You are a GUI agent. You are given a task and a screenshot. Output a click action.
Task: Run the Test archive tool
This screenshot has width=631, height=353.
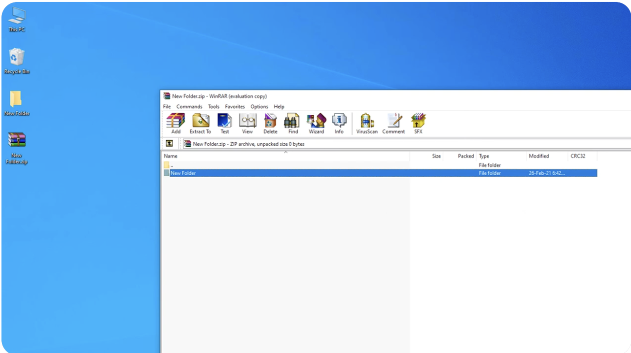pyautogui.click(x=224, y=123)
